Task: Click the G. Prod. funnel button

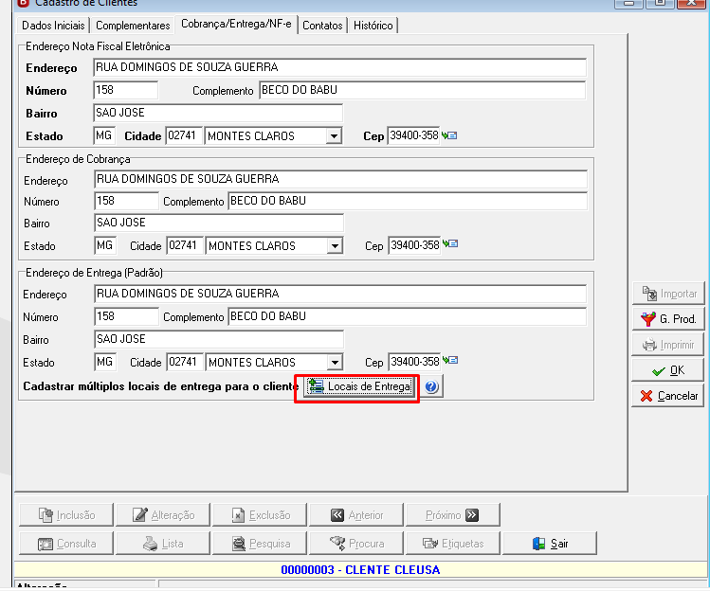Action: pyautogui.click(x=668, y=319)
